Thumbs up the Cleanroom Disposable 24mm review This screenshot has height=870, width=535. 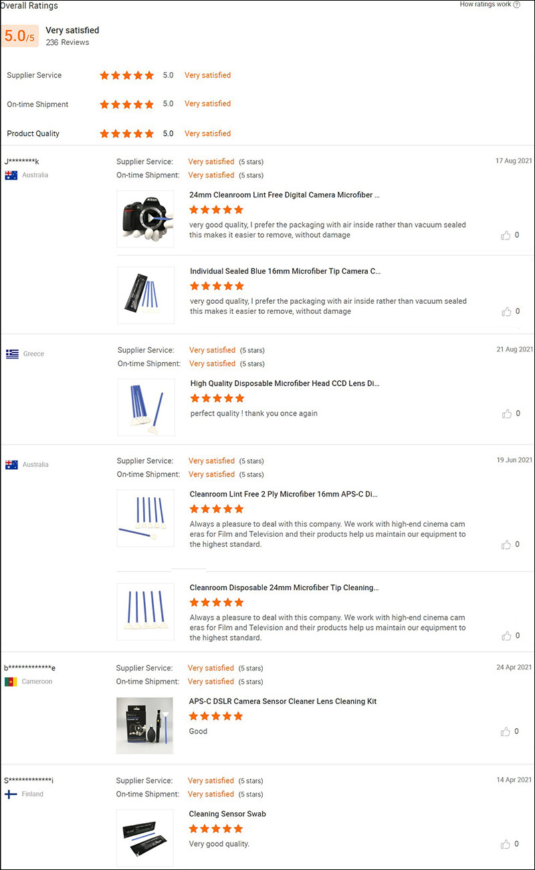pos(507,636)
